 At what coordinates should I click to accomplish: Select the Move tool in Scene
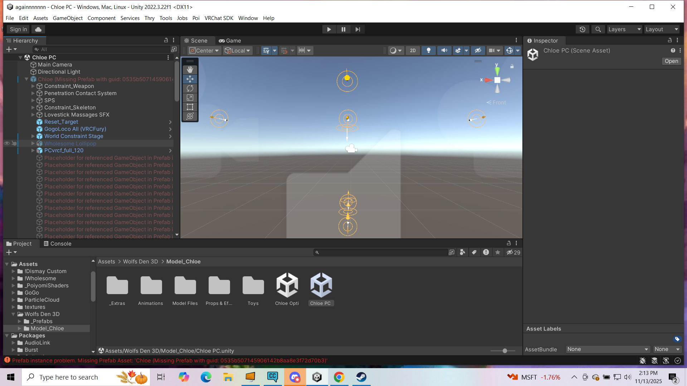(190, 79)
